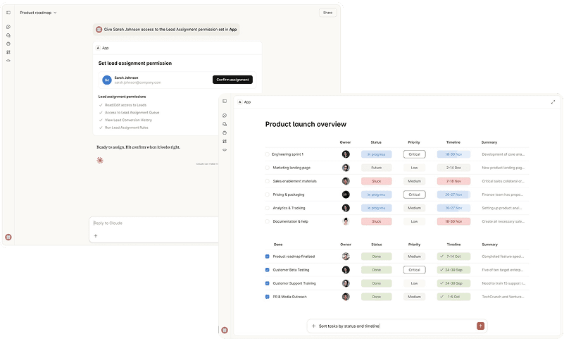This screenshot has width=564, height=339.
Task: Change Done status of Customer Support Training
Action: pyautogui.click(x=376, y=283)
